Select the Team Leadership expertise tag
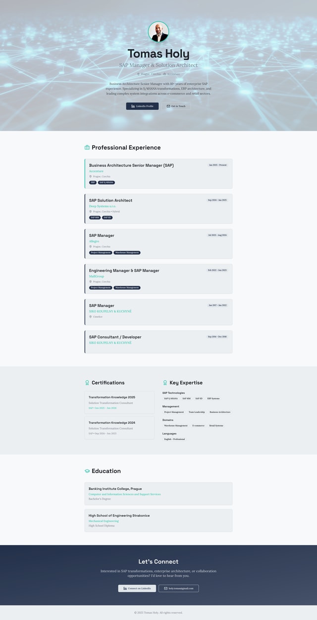The image size is (317, 620). click(197, 412)
